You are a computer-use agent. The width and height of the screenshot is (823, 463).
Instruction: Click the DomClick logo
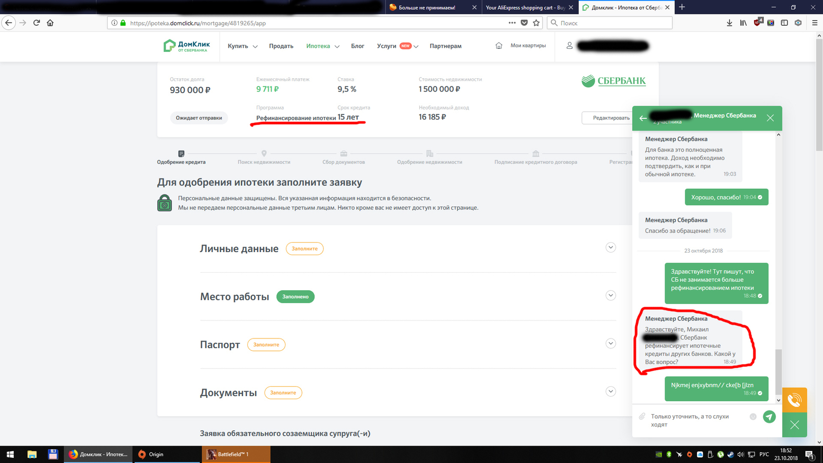click(186, 46)
